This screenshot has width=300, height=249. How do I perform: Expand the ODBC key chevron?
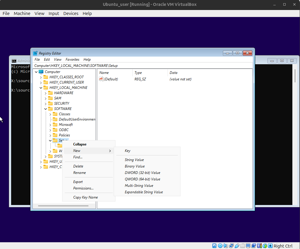point(50,130)
